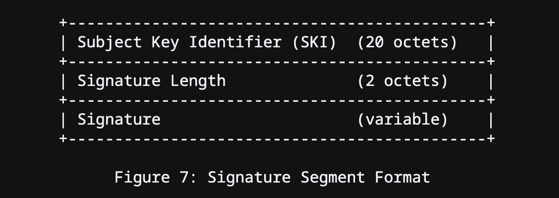559x198 pixels.
Task: Click the top-right '+' corner of the table
Action: tap(491, 23)
